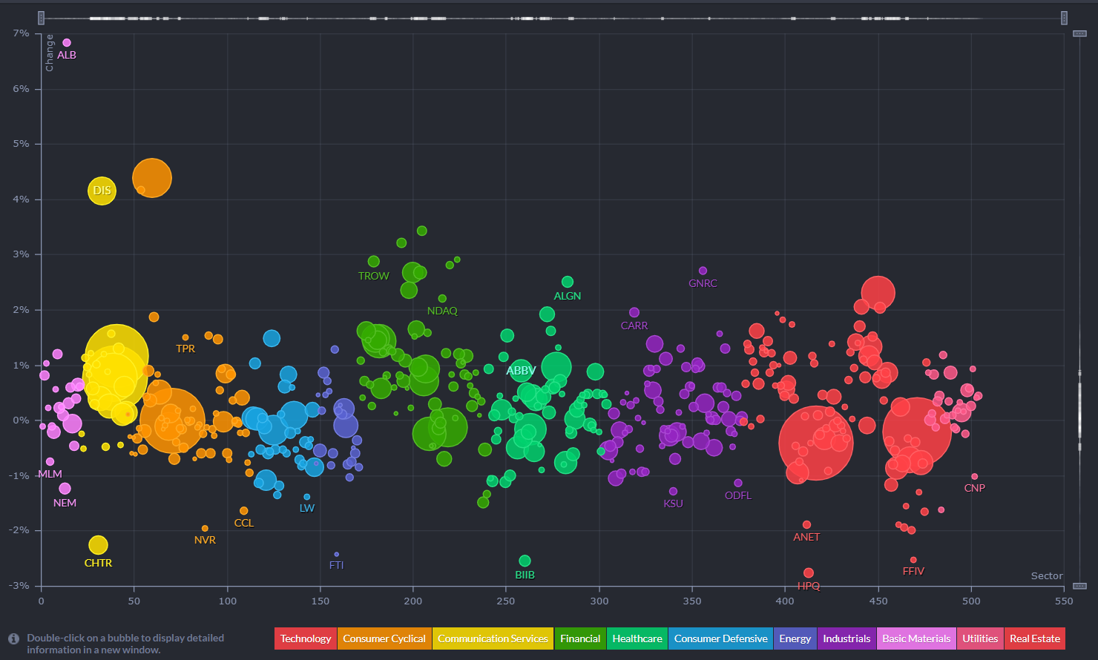Select the small FTI bubble

point(336,554)
